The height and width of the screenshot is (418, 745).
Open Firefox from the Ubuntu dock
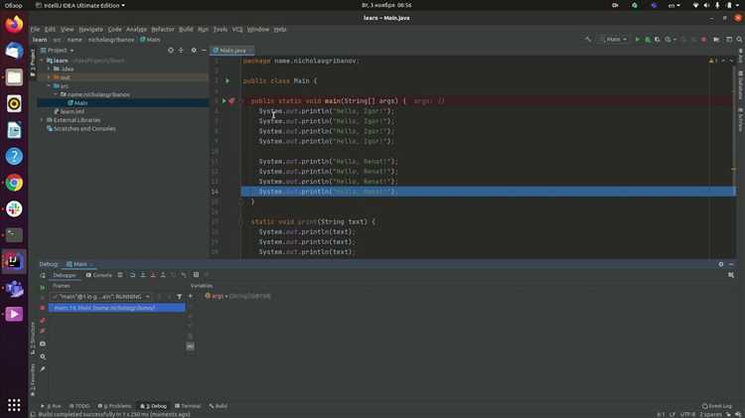click(14, 25)
